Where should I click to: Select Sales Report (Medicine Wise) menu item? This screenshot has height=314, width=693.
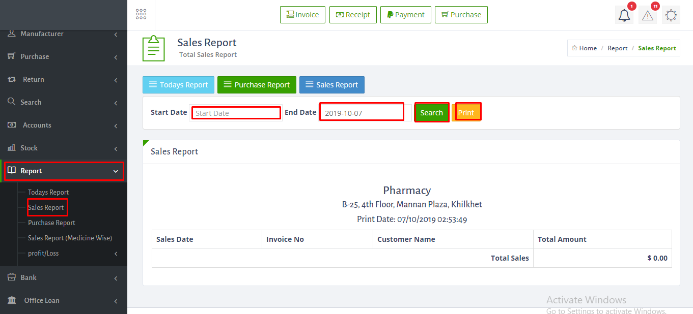click(x=70, y=238)
